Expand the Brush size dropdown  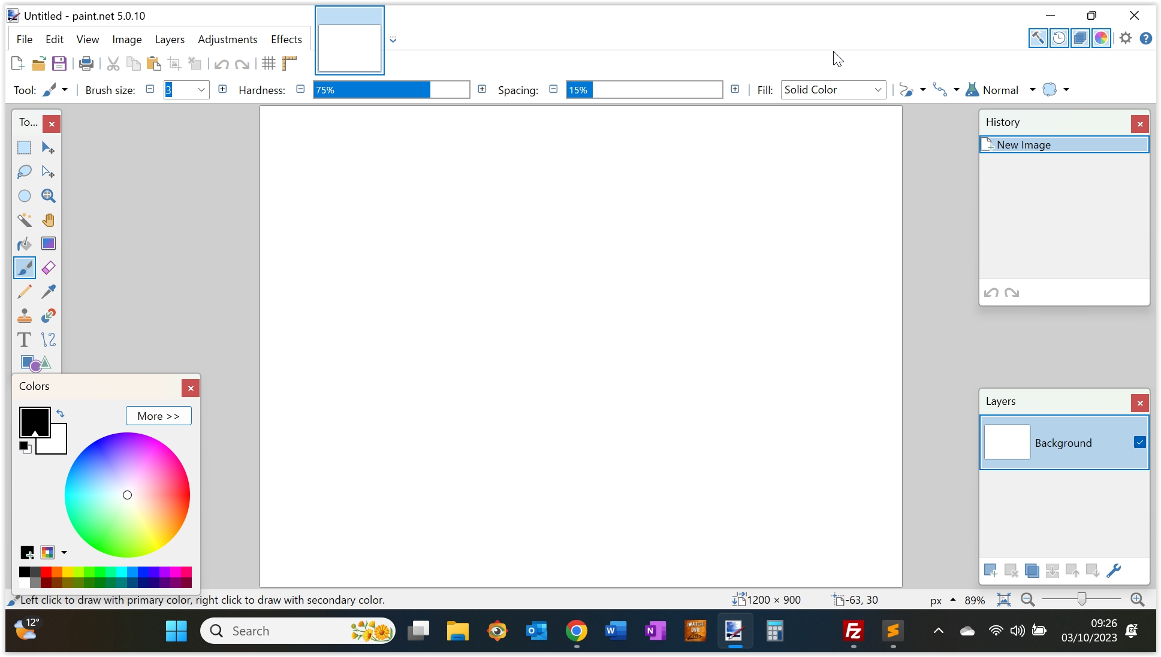point(202,89)
